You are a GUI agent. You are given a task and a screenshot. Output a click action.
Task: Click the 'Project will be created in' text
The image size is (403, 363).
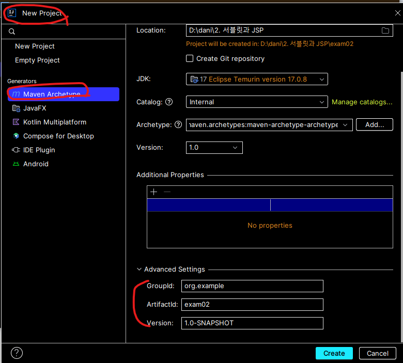click(270, 44)
